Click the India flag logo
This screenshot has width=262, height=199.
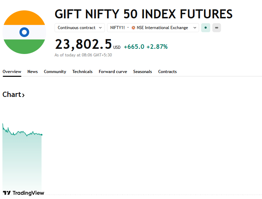[x=24, y=33]
